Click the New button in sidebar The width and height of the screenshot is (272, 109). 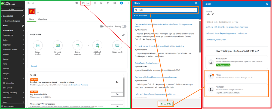click(12, 9)
